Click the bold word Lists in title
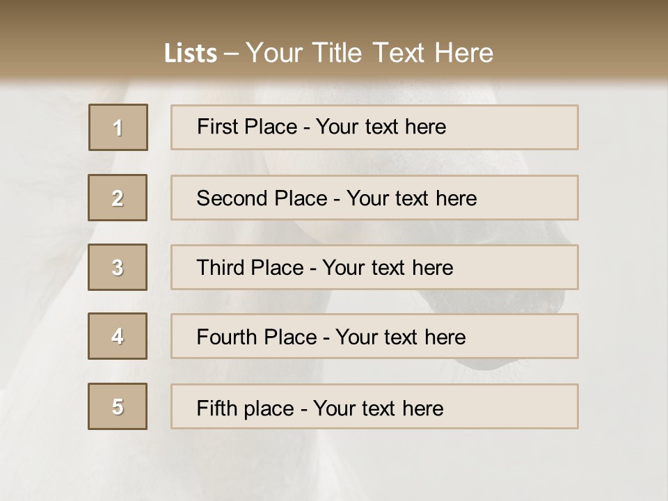 point(191,53)
